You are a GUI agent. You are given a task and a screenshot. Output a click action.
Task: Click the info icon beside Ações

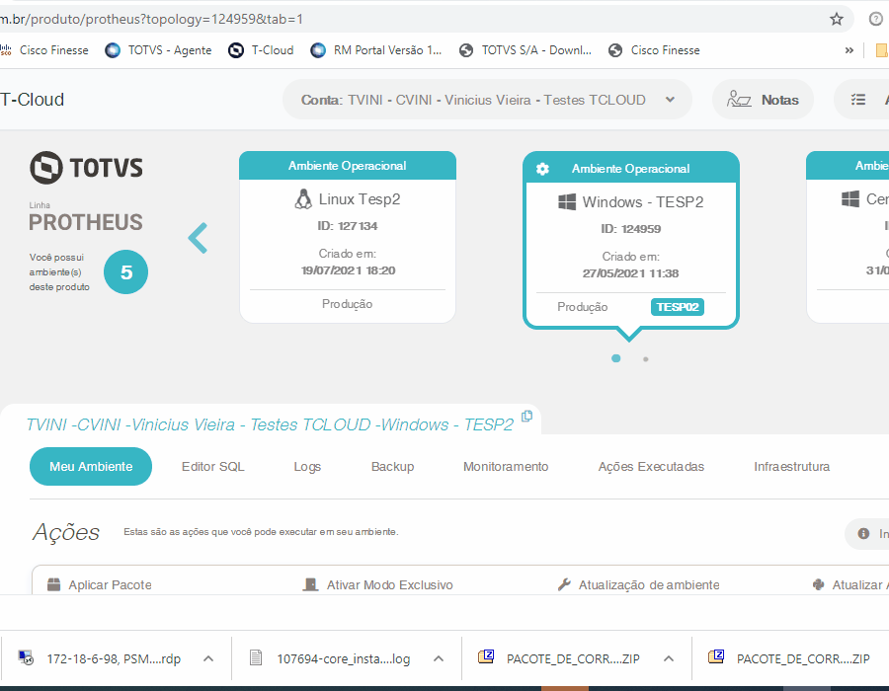[x=863, y=533]
